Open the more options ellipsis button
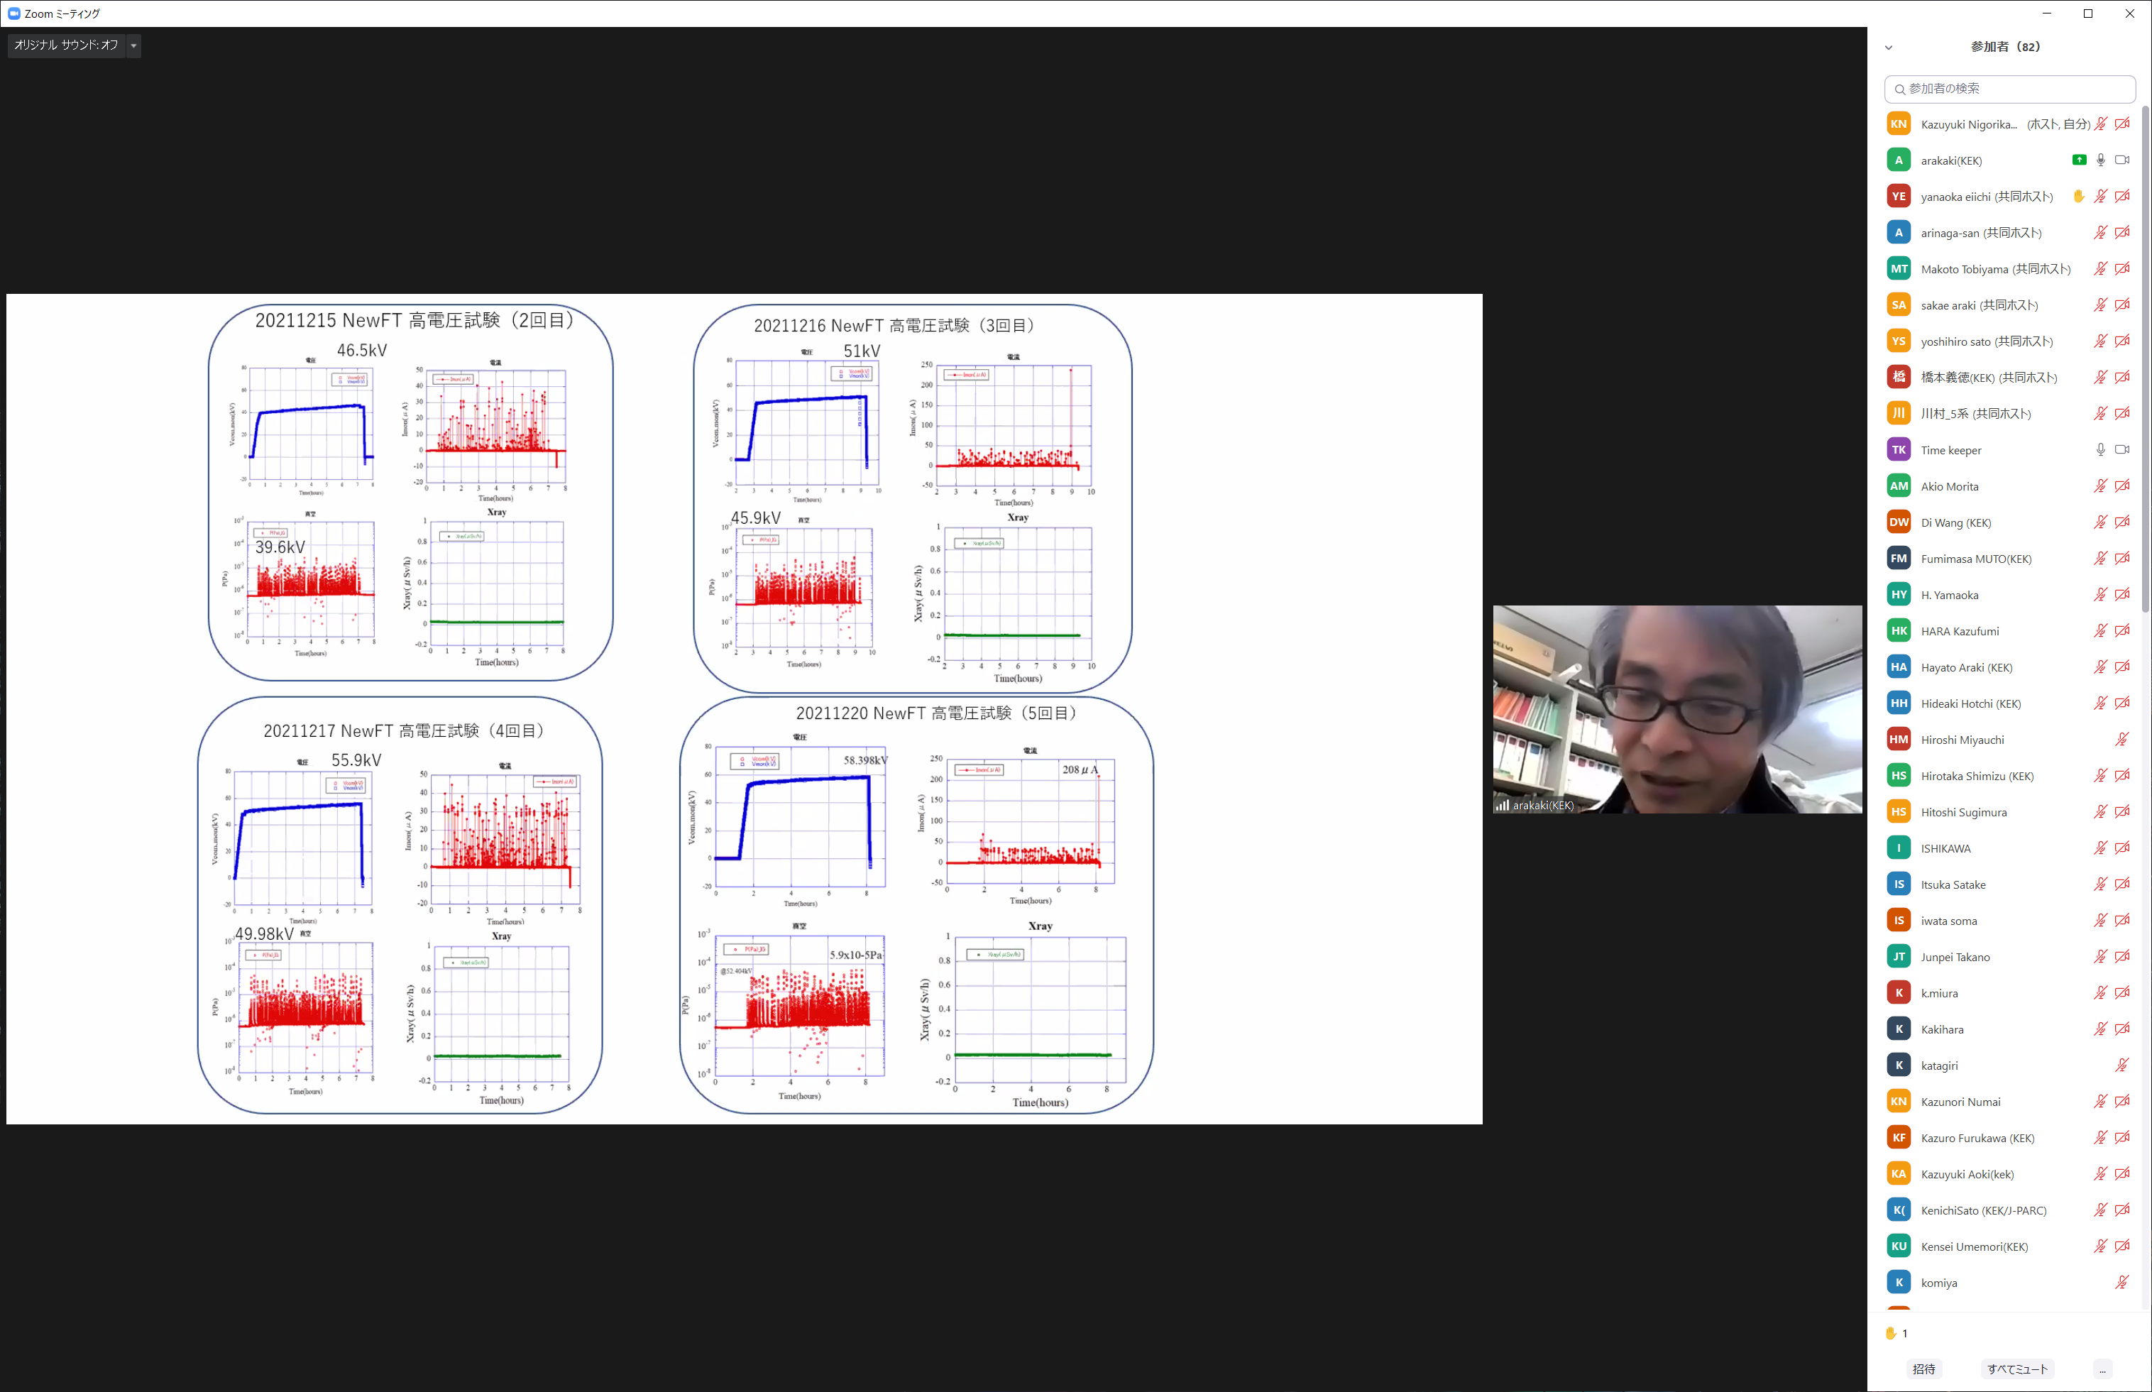The width and height of the screenshot is (2152, 1392). [2102, 1369]
